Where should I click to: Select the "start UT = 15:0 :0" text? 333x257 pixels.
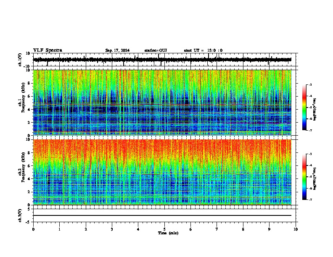[x=203, y=50]
